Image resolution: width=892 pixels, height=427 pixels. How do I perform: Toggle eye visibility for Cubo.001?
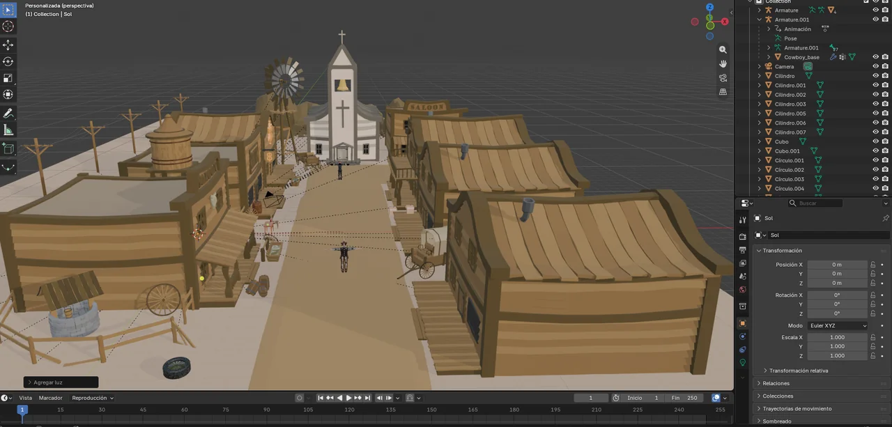[x=876, y=151]
